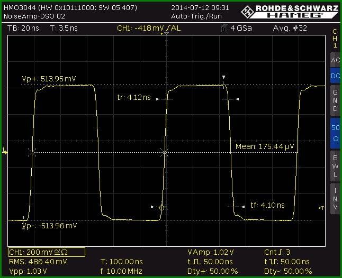Click the Vp+: 513.95 mV measurement label
Image resolution: width=342 pixels, height=278 pixels.
pyautogui.click(x=49, y=79)
